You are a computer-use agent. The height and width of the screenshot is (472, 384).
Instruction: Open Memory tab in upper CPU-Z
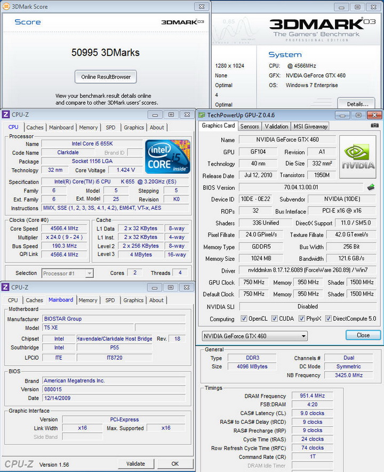[89, 127]
